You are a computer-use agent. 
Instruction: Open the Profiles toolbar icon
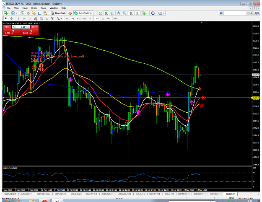coord(13,13)
